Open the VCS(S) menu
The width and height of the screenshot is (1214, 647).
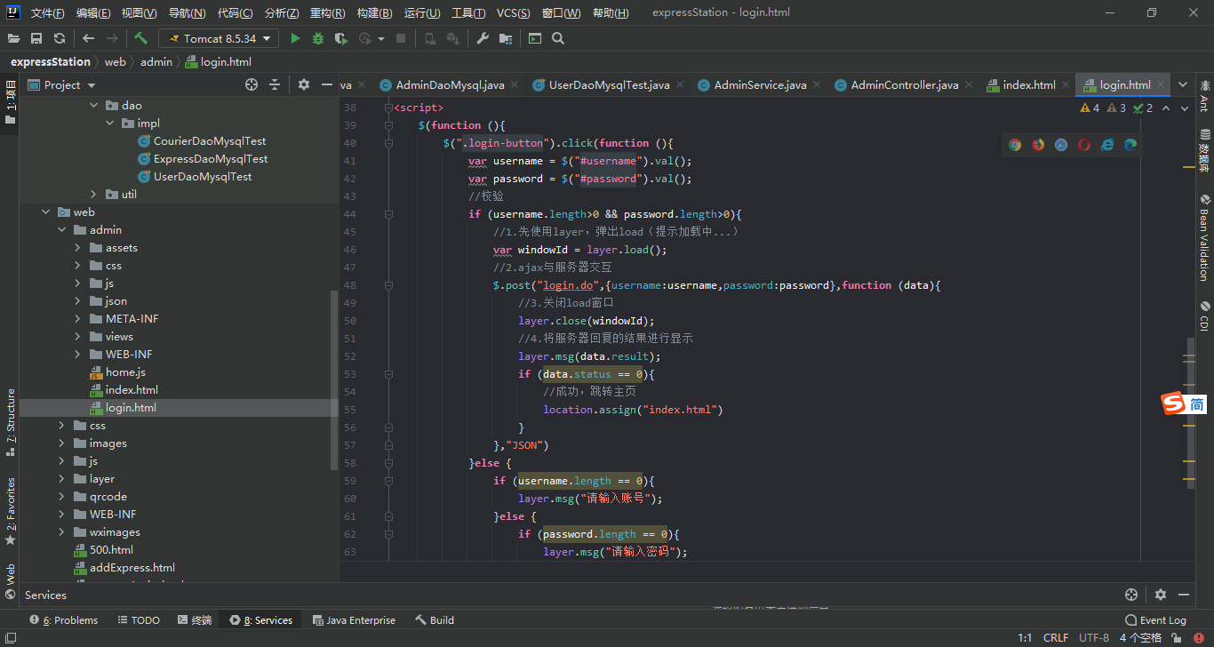coord(514,12)
